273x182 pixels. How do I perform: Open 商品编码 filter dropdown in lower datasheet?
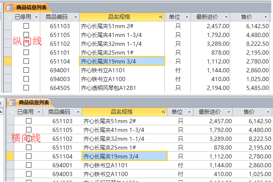[78, 112]
